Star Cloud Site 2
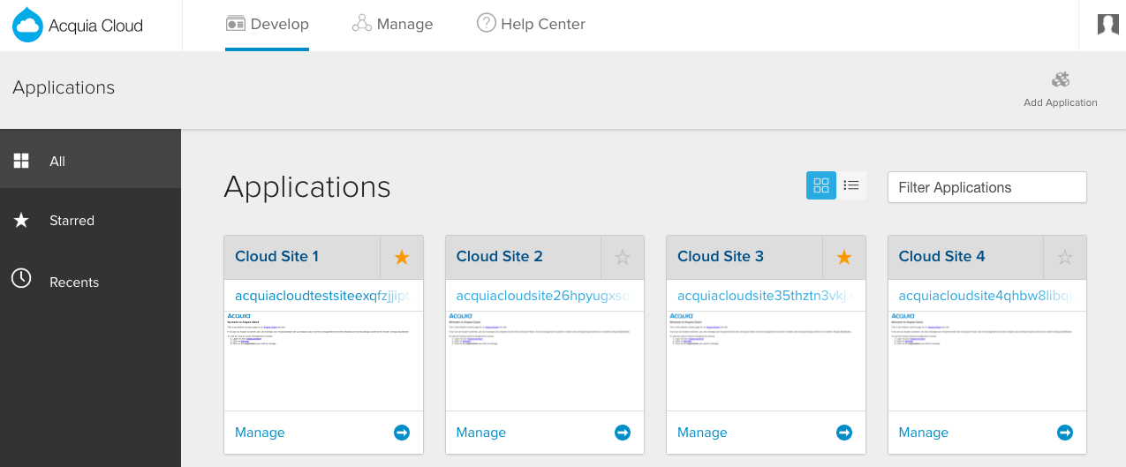This screenshot has height=467, width=1126. click(x=623, y=257)
